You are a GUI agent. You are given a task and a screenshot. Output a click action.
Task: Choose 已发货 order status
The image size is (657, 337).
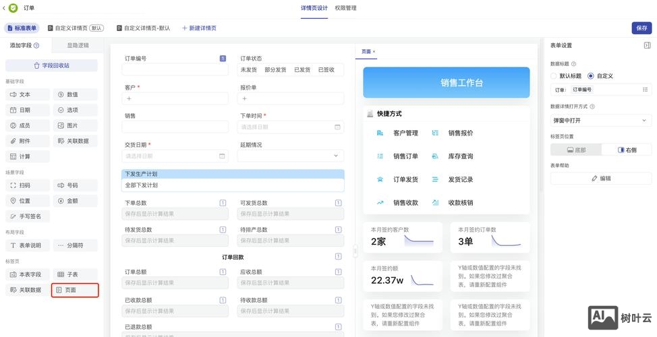(302, 70)
